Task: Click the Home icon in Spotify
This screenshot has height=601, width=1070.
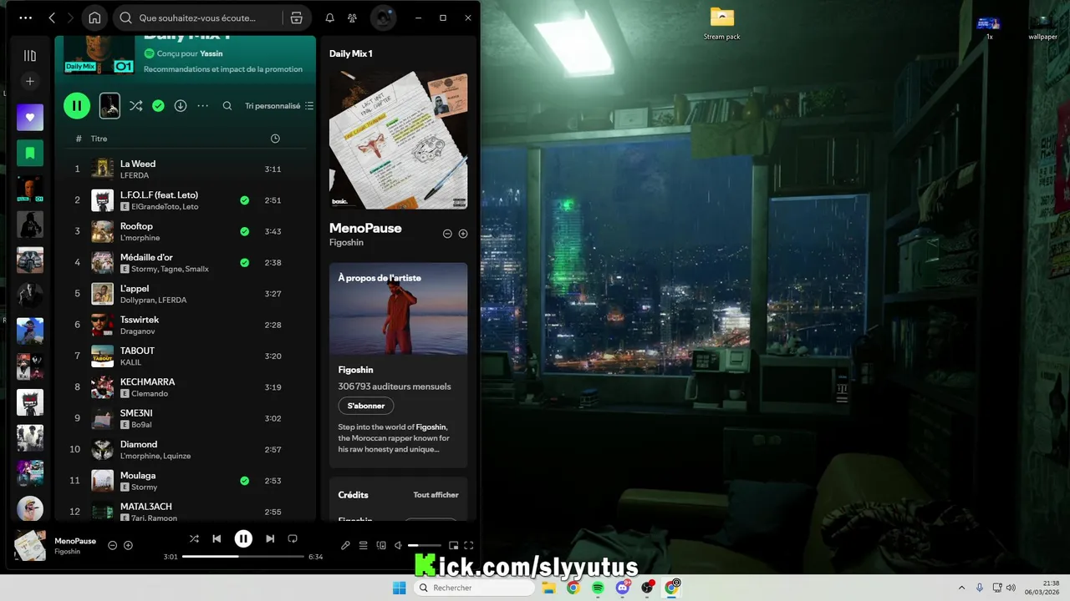Action: pyautogui.click(x=94, y=18)
